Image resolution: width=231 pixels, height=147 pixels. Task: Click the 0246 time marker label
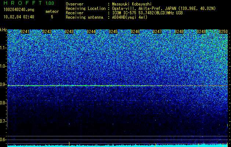tap(135, 32)
